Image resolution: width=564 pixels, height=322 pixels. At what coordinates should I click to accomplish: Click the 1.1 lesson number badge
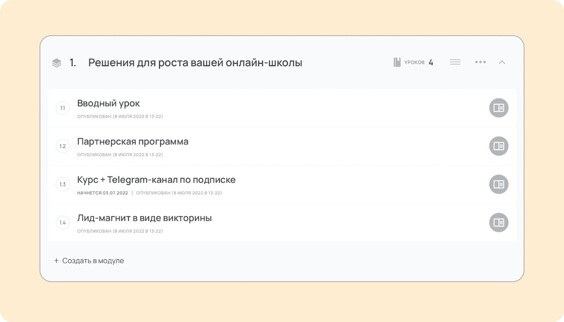63,108
